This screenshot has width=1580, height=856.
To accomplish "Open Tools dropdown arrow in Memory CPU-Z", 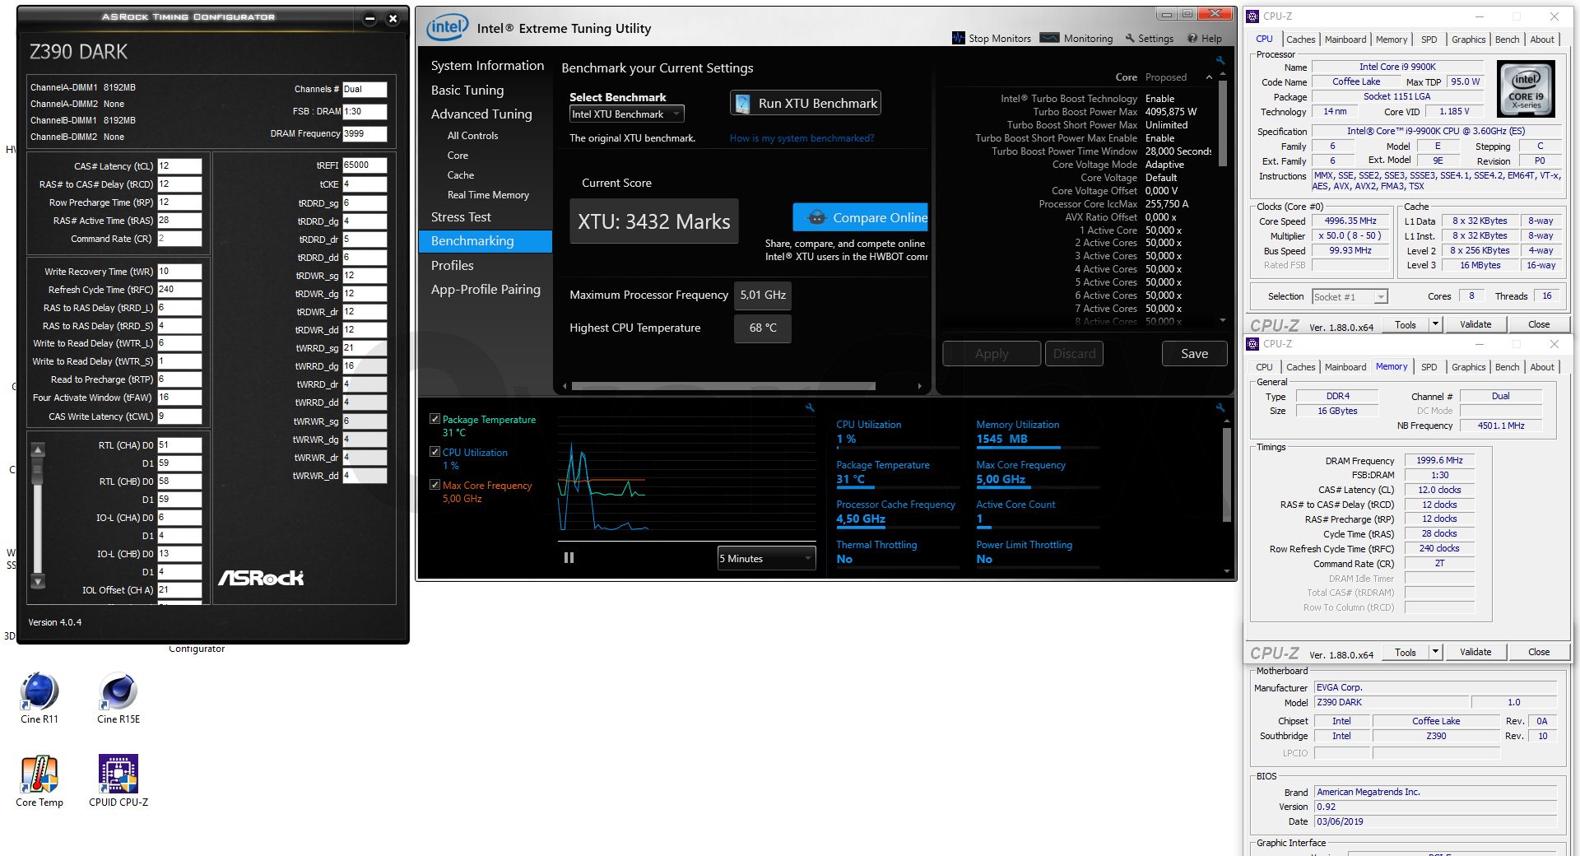I will click(1435, 652).
